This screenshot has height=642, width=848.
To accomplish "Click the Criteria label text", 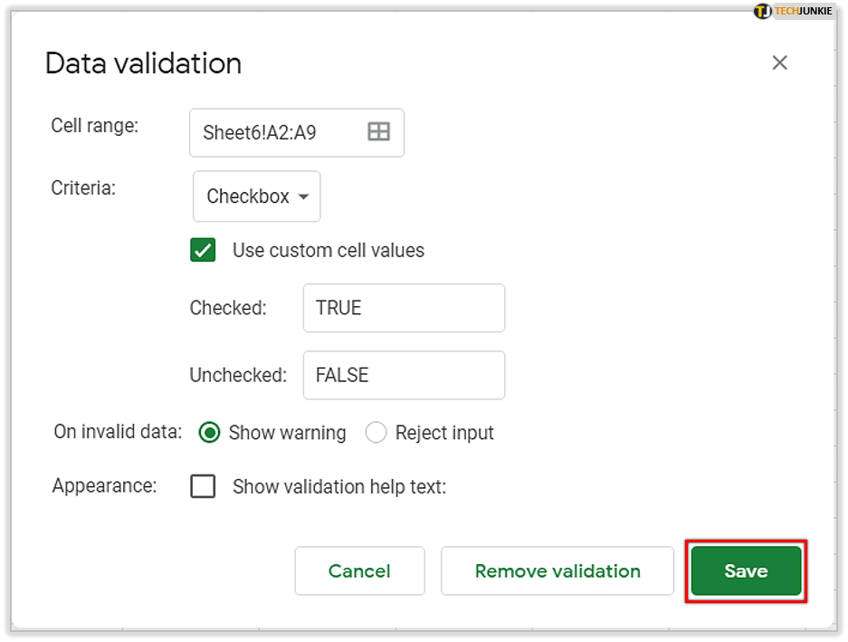I will [83, 189].
